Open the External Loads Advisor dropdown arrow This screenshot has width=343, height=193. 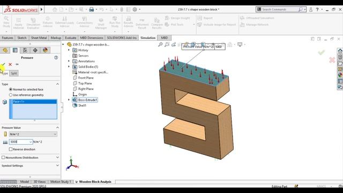64,32
